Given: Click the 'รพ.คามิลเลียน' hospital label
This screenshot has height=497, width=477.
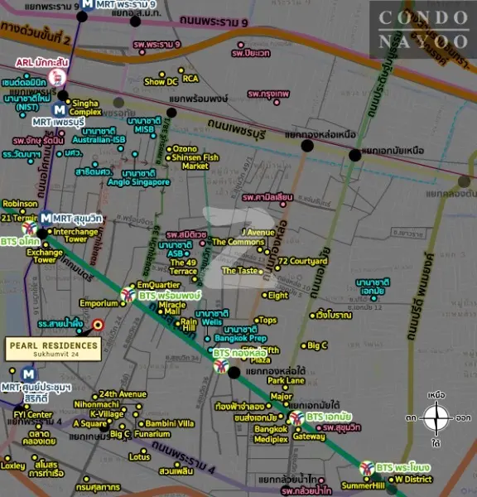Looking at the screenshot, I should 267,197.
